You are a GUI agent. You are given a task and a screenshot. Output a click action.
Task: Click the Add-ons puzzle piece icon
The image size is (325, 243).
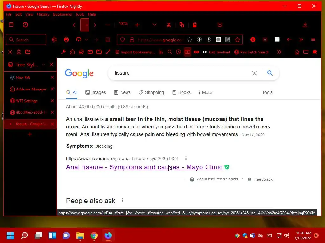[72, 52]
